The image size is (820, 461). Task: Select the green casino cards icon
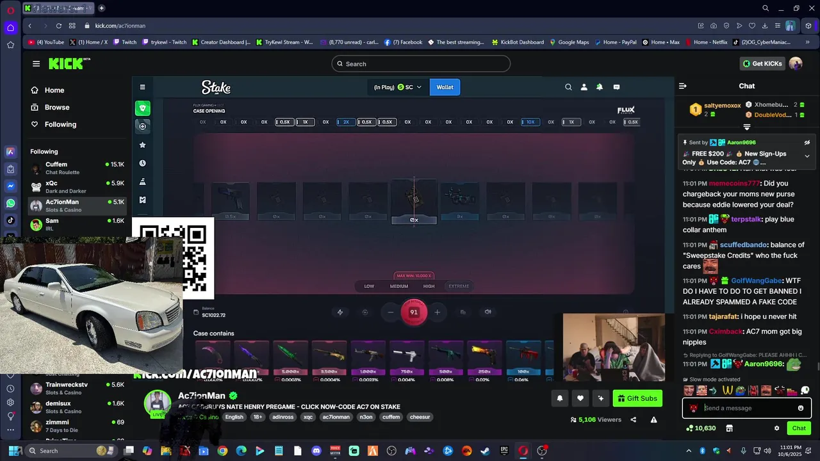pyautogui.click(x=142, y=108)
